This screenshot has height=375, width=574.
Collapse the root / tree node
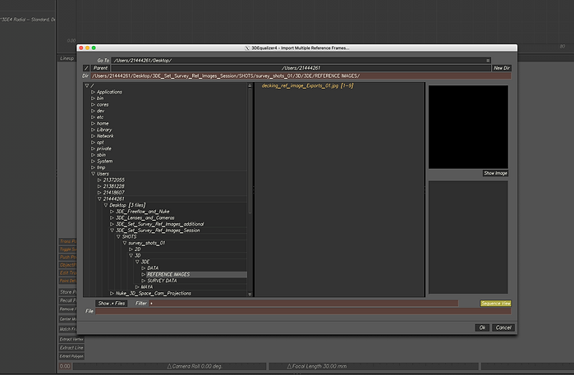pos(87,85)
